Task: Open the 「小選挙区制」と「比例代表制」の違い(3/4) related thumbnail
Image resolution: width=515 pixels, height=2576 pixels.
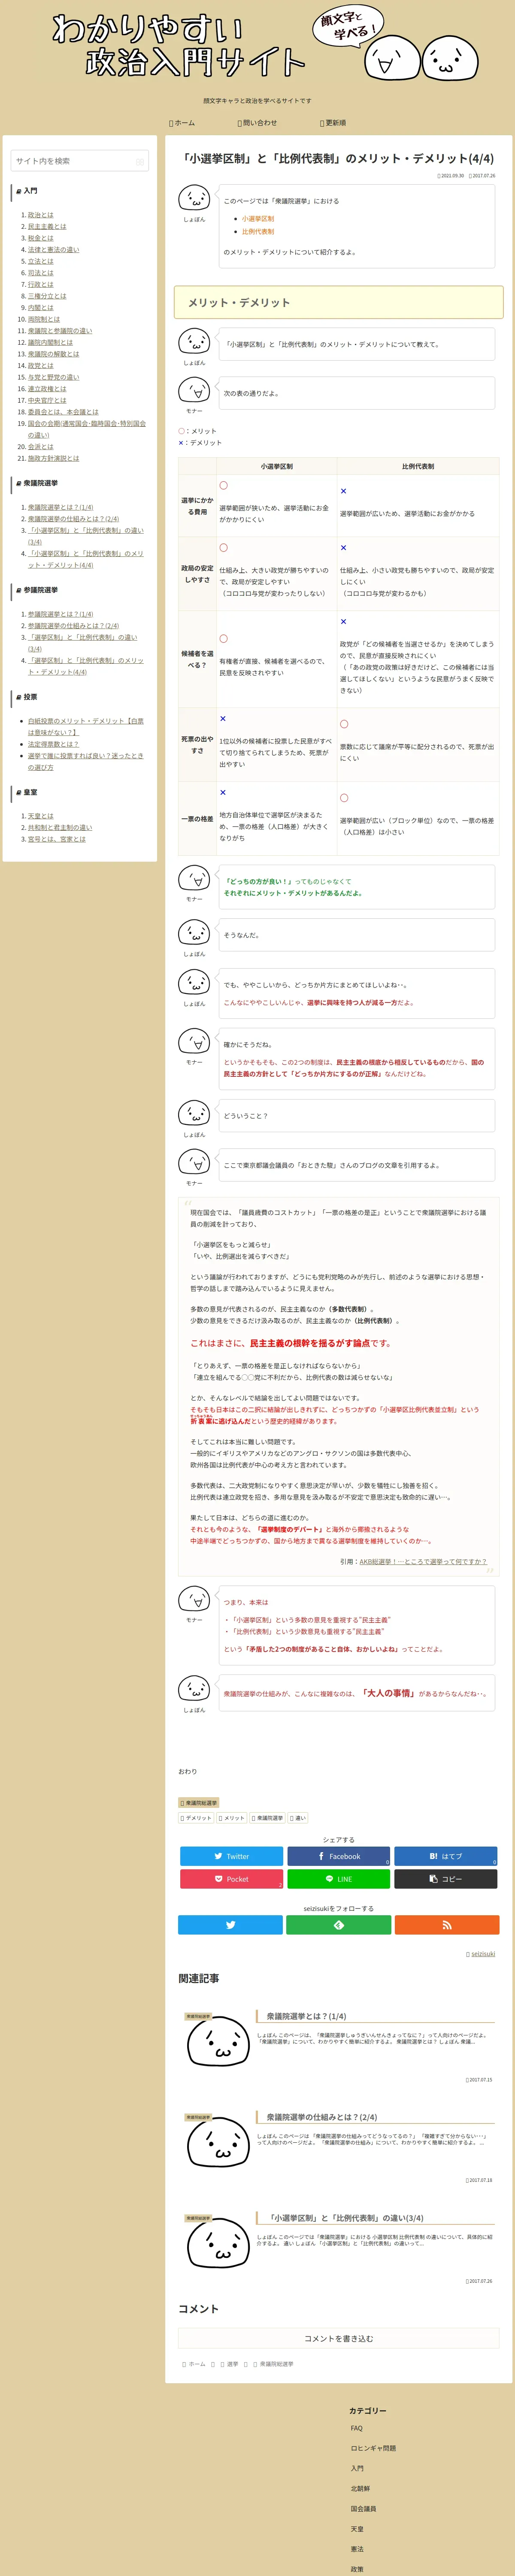Action: click(217, 2242)
